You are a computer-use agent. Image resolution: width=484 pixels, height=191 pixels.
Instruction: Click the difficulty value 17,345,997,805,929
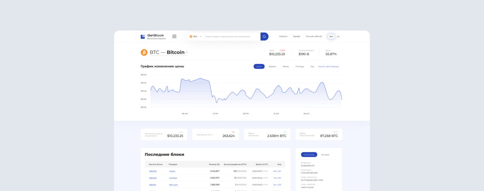pos(309,173)
